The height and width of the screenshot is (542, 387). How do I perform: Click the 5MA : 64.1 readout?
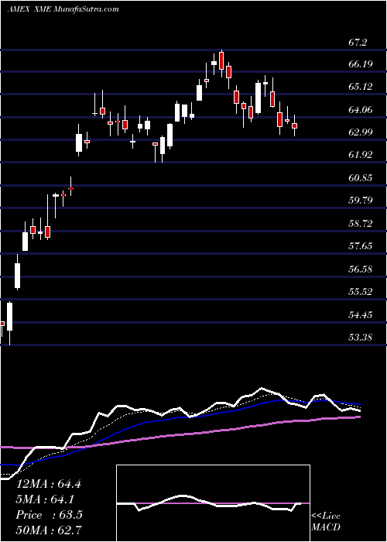(x=44, y=499)
